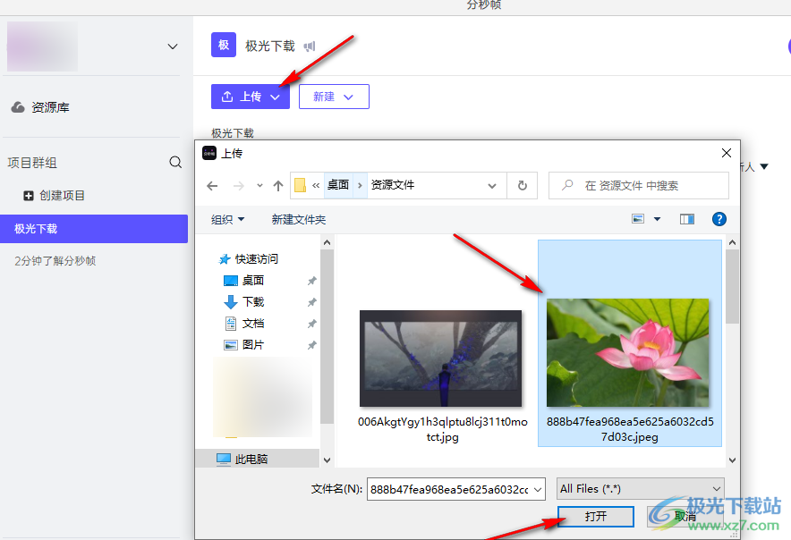Image resolution: width=791 pixels, height=540 pixels.
Task: Click the pin icon next to 下载
Action: 311,302
